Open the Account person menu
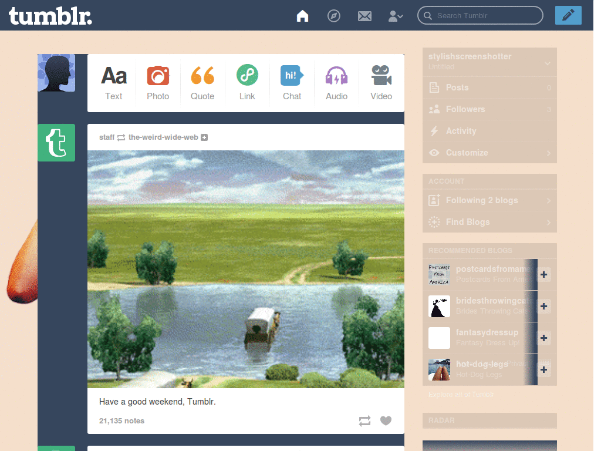The image size is (601, 451). pos(395,16)
